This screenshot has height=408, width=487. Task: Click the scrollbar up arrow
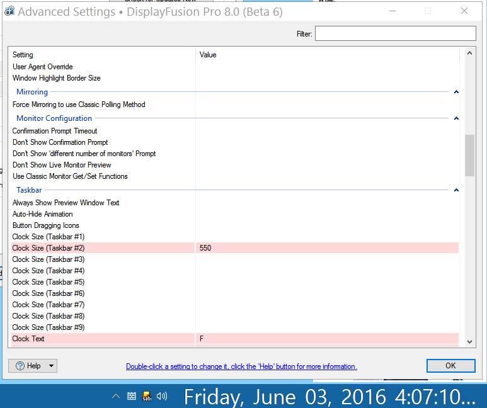[469, 55]
